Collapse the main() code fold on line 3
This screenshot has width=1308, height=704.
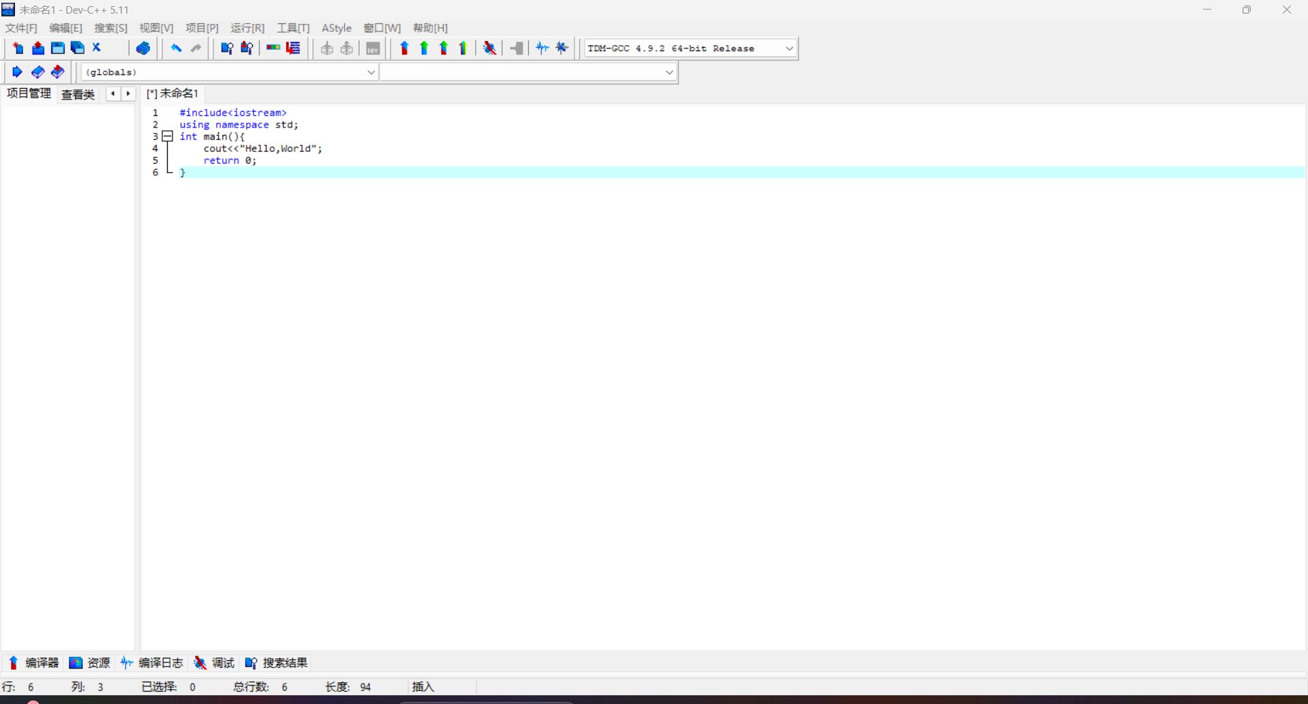[168, 136]
